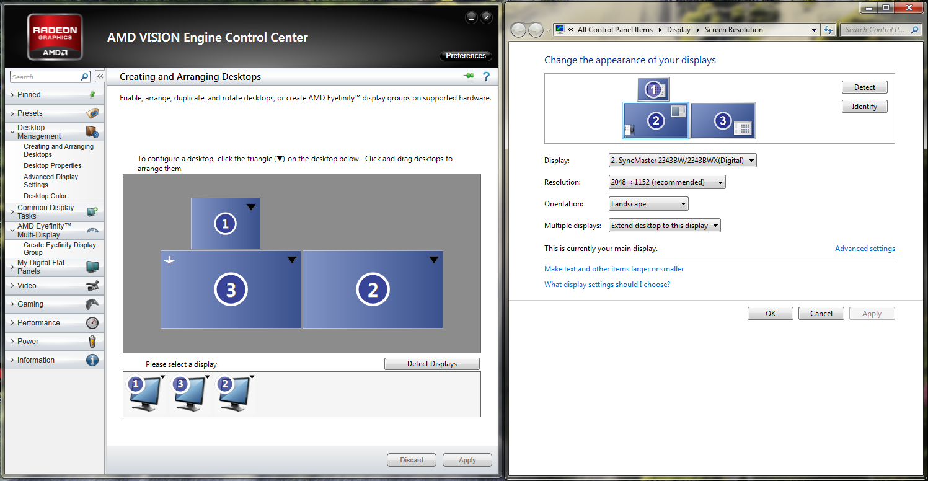This screenshot has width=928, height=481.
Task: Open desktop 3 triangle menu in arrangement area
Action: (291, 260)
